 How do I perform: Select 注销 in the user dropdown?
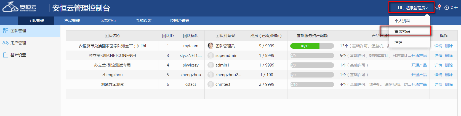pyautogui.click(x=398, y=42)
